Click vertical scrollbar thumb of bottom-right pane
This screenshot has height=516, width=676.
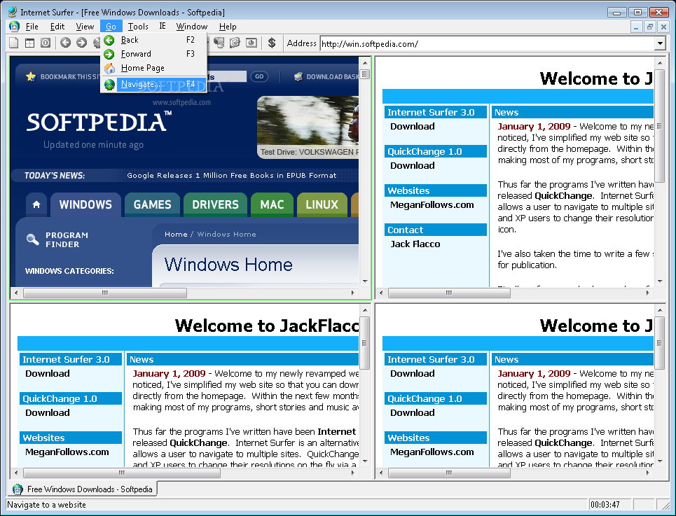pos(660,343)
